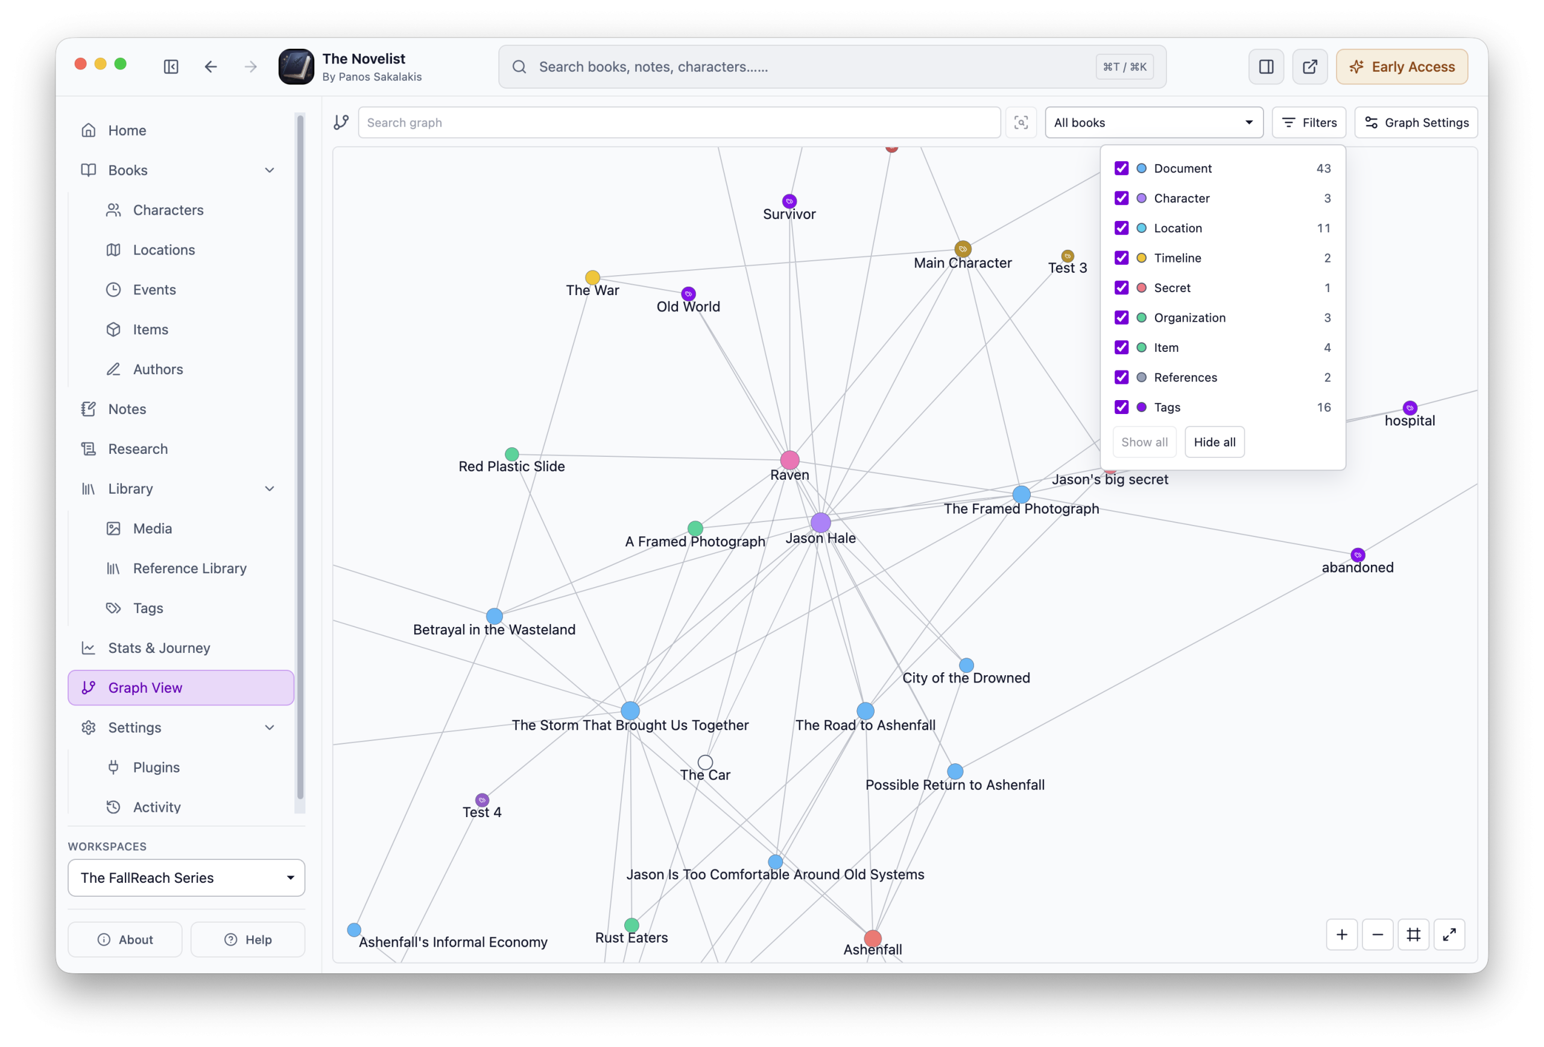The height and width of the screenshot is (1047, 1544).
Task: Select the Survivor tag node
Action: [789, 201]
